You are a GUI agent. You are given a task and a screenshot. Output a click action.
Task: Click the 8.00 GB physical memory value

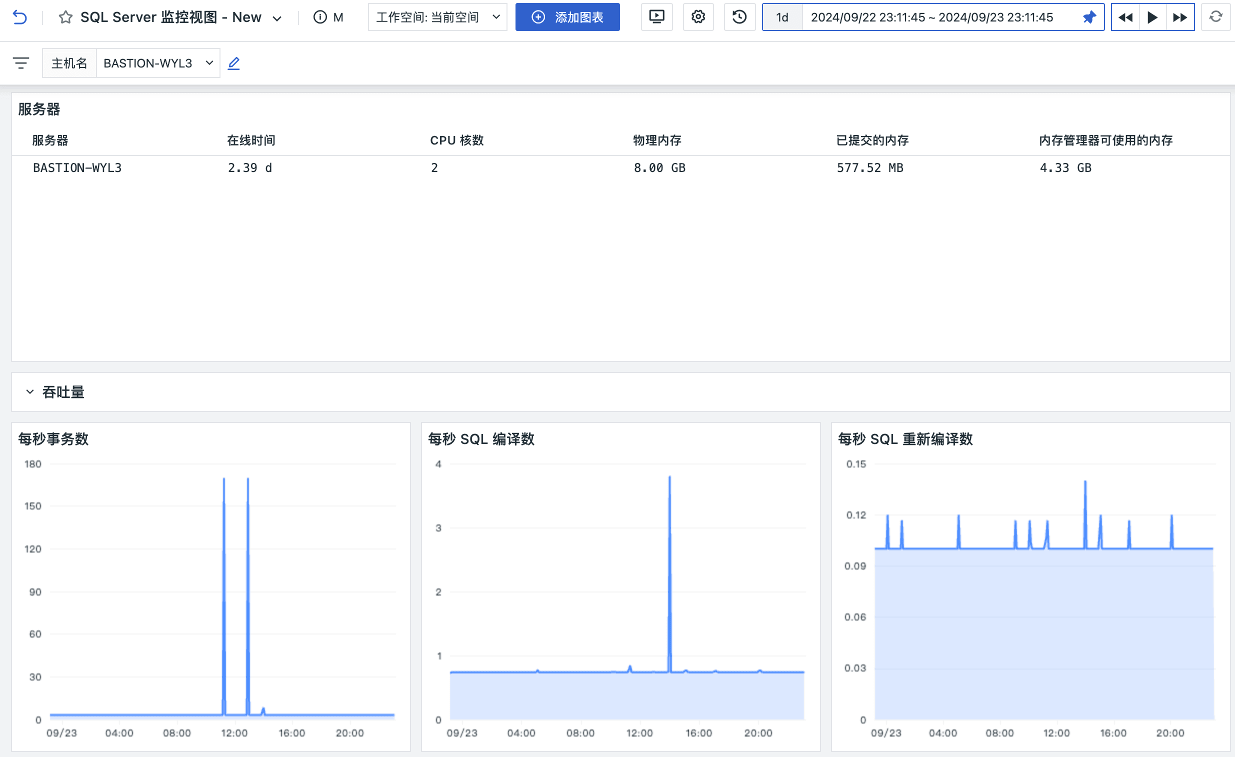659,167
